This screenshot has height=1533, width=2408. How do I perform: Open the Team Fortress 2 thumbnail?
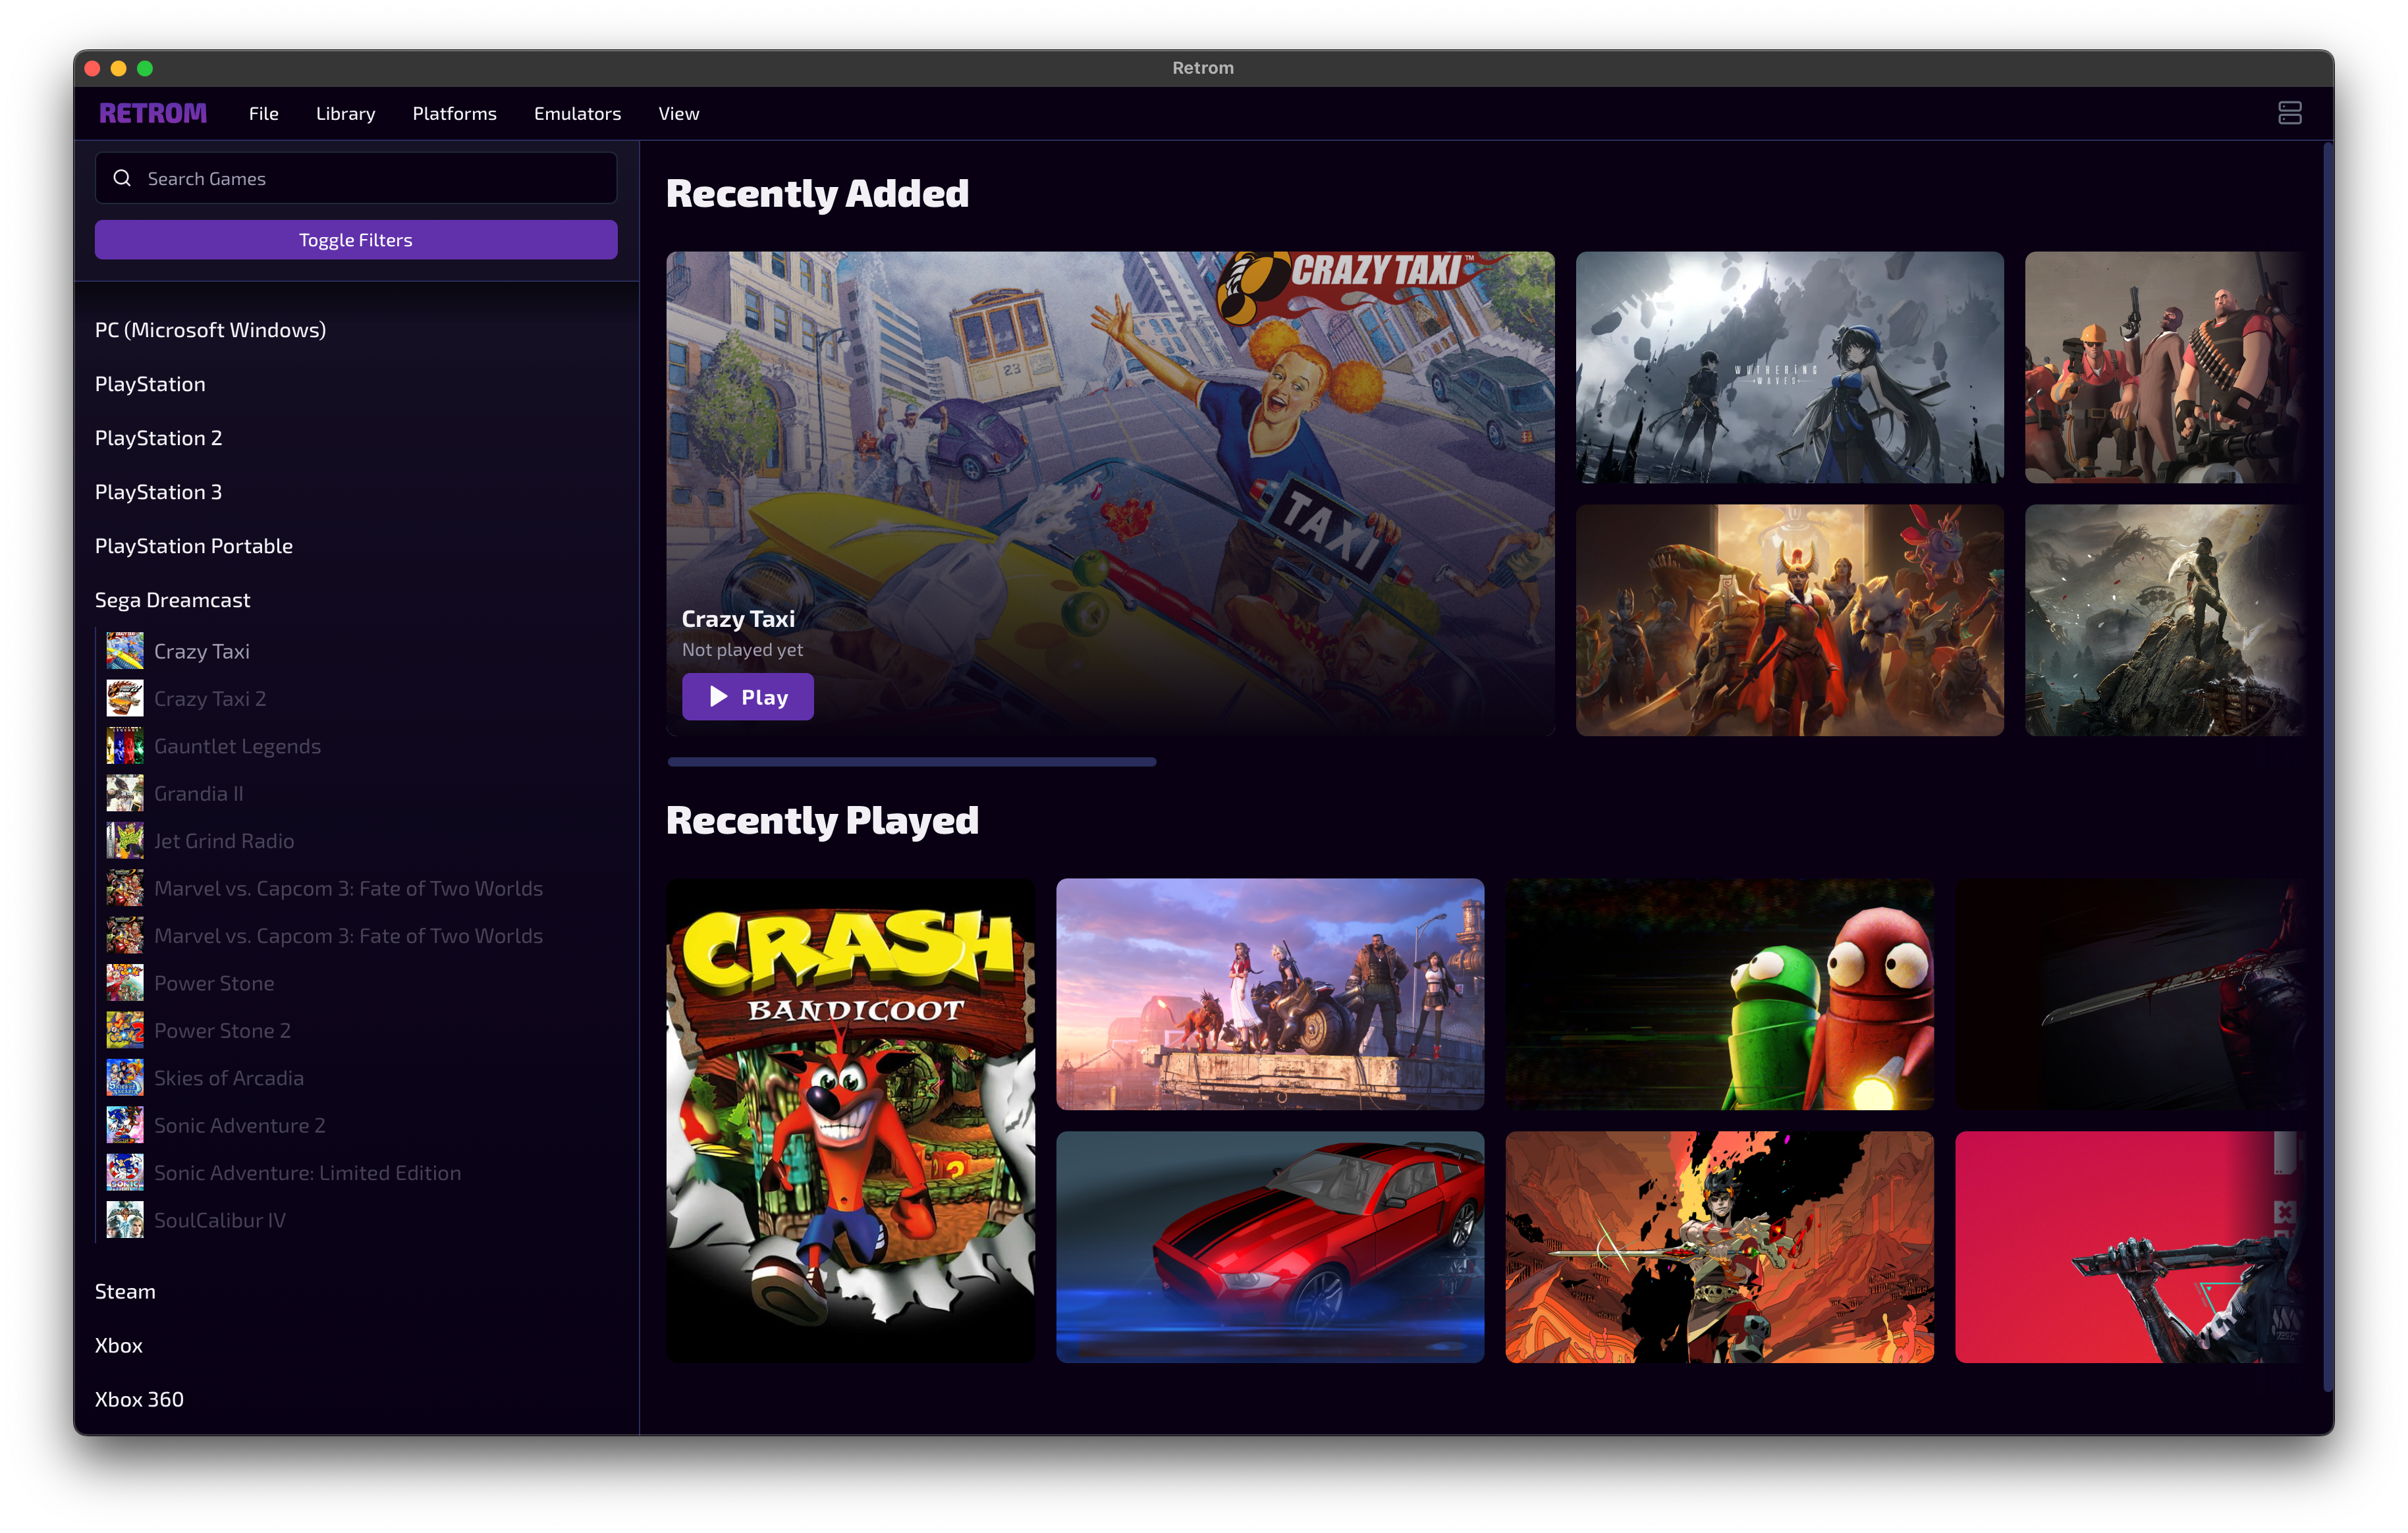2165,367
